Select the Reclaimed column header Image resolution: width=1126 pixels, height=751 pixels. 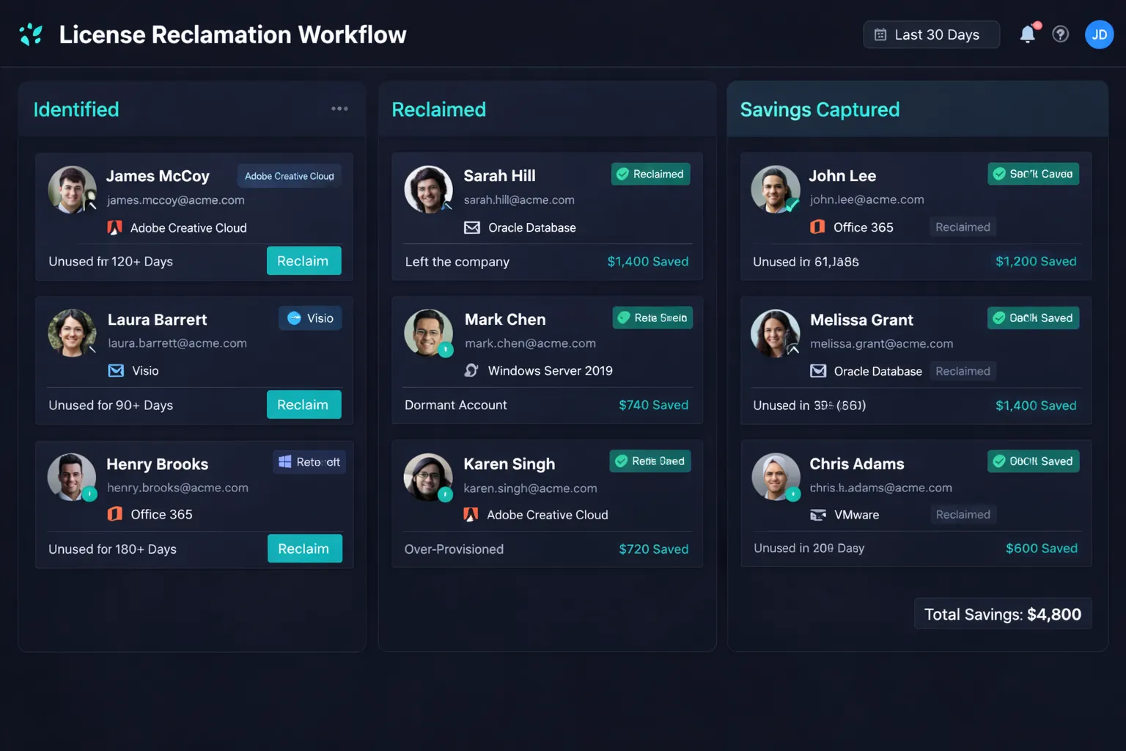[x=438, y=109]
